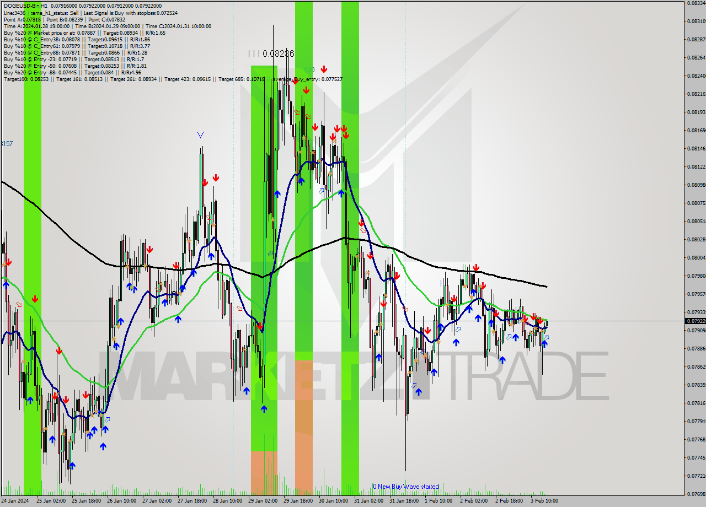
Task: Click the '31 Jan 18:00' time label
Action: click(404, 501)
